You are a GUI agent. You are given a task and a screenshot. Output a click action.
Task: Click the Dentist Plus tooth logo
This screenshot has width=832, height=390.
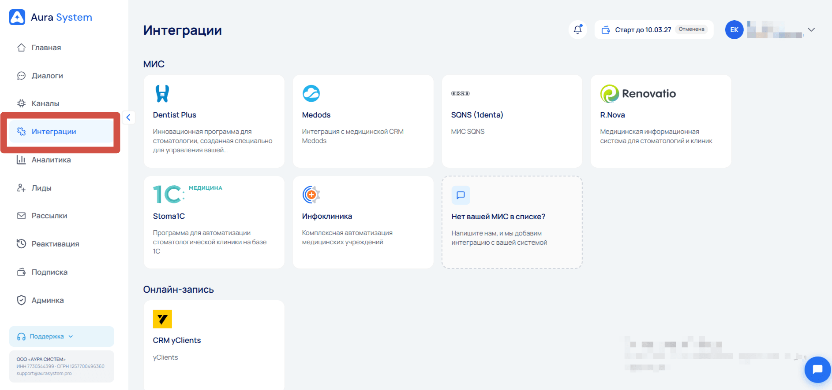(x=162, y=93)
